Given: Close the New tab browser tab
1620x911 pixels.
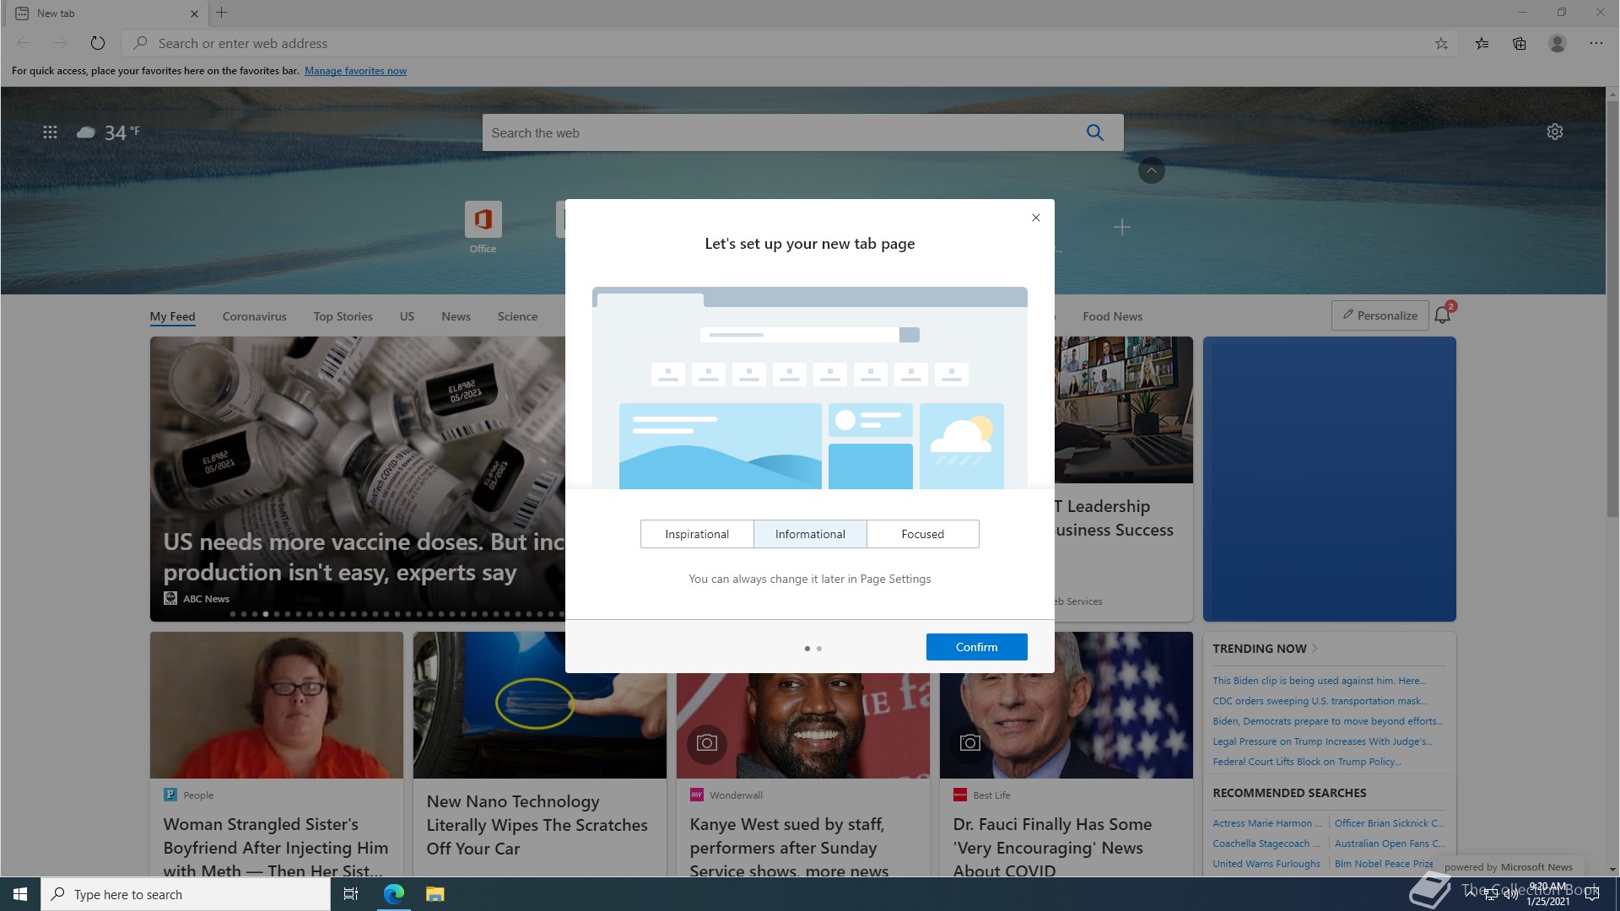Looking at the screenshot, I should coord(194,13).
